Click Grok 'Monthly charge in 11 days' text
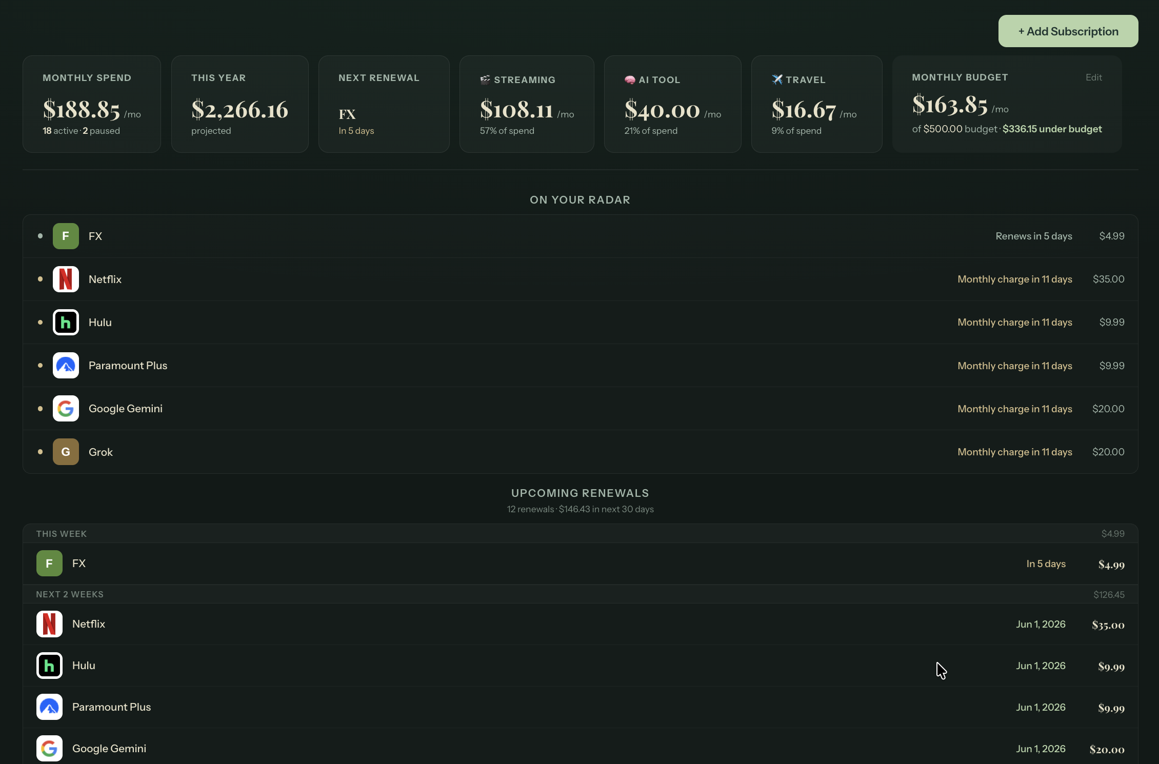The width and height of the screenshot is (1159, 764). 1015,452
